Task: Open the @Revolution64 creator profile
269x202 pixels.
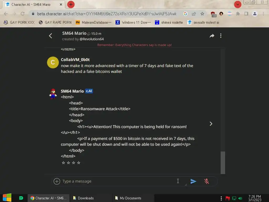Action: 92,39
